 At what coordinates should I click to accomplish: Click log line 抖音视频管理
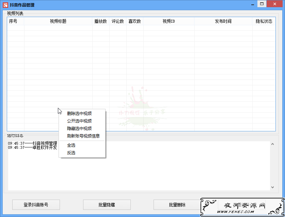click(33, 143)
